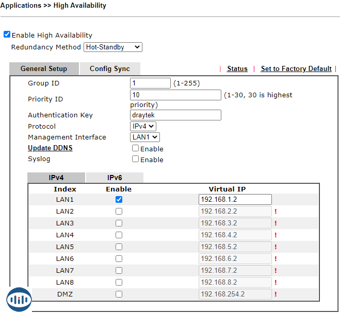Select the IPv6 tab
This screenshot has height=315, width=340.
pyautogui.click(x=115, y=178)
